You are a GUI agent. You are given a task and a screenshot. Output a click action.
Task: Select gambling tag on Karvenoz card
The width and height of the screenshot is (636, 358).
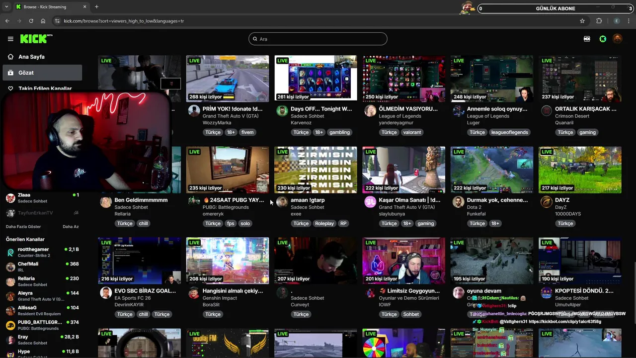coord(340,132)
